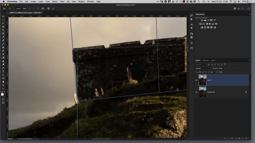
Task: Switch to the Channels tab
Action: 206,60
